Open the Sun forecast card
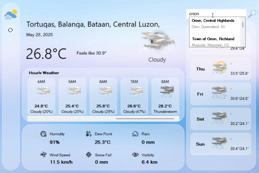 [x=221, y=144]
